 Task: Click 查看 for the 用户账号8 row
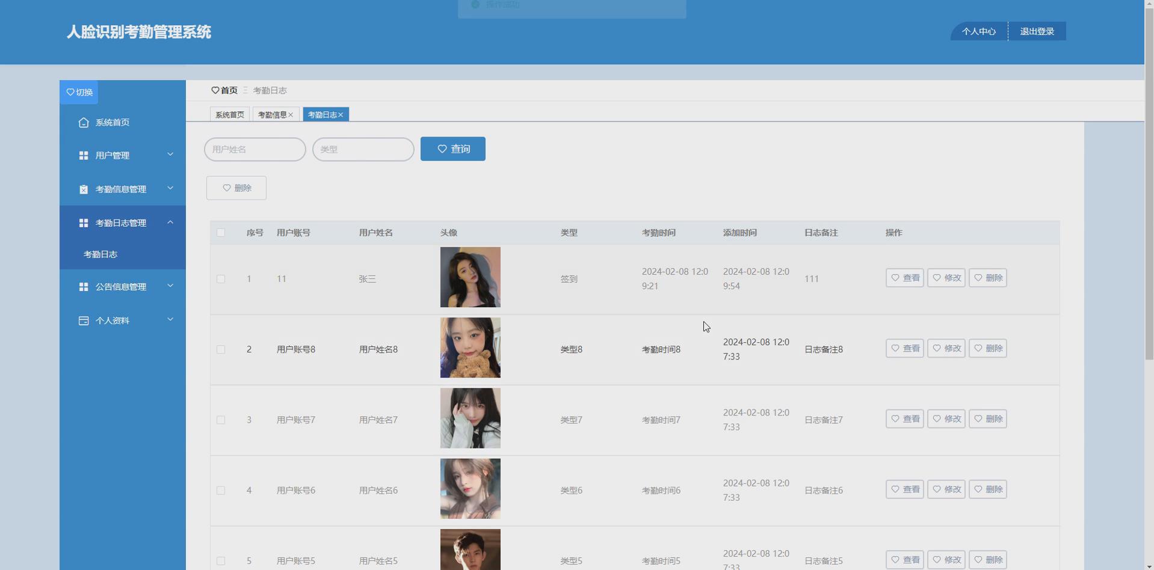coord(905,348)
